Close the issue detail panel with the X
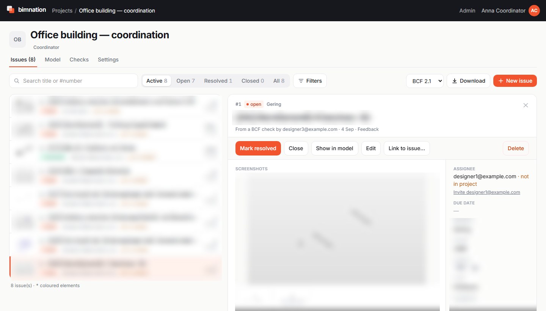 [526, 105]
